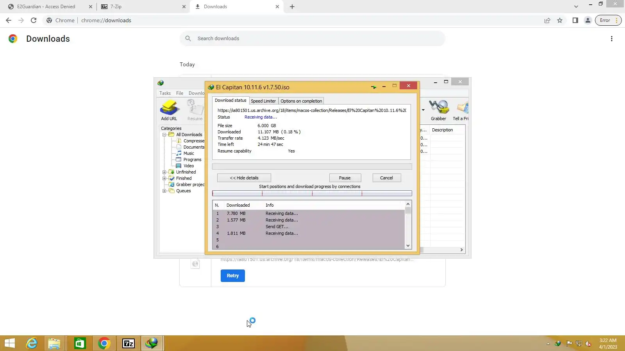
Task: Click the green arrow icon in download dialog title
Action: 373,87
